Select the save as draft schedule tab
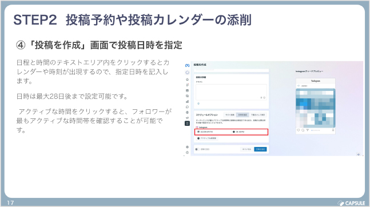The image size is (370, 207). 258,115
